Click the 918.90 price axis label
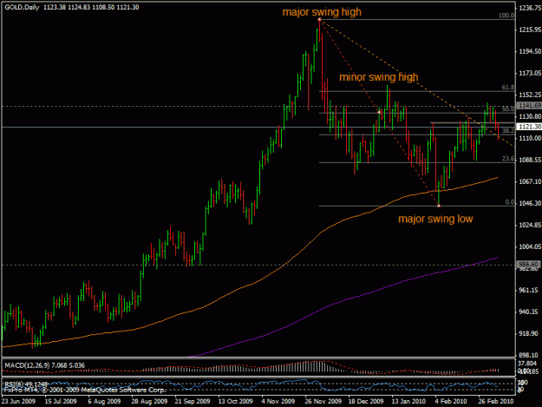Image resolution: width=542 pixels, height=407 pixels. coord(530,334)
